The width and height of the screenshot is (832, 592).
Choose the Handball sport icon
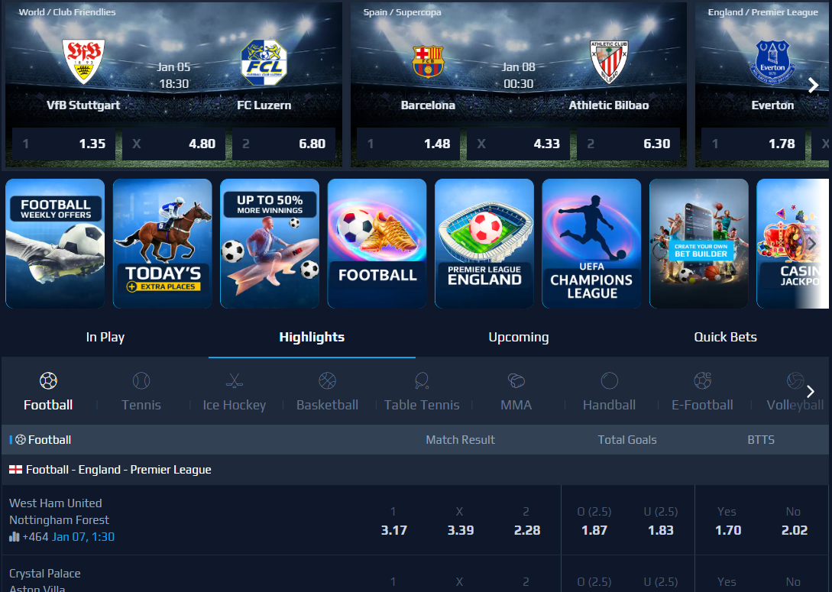[x=609, y=380]
